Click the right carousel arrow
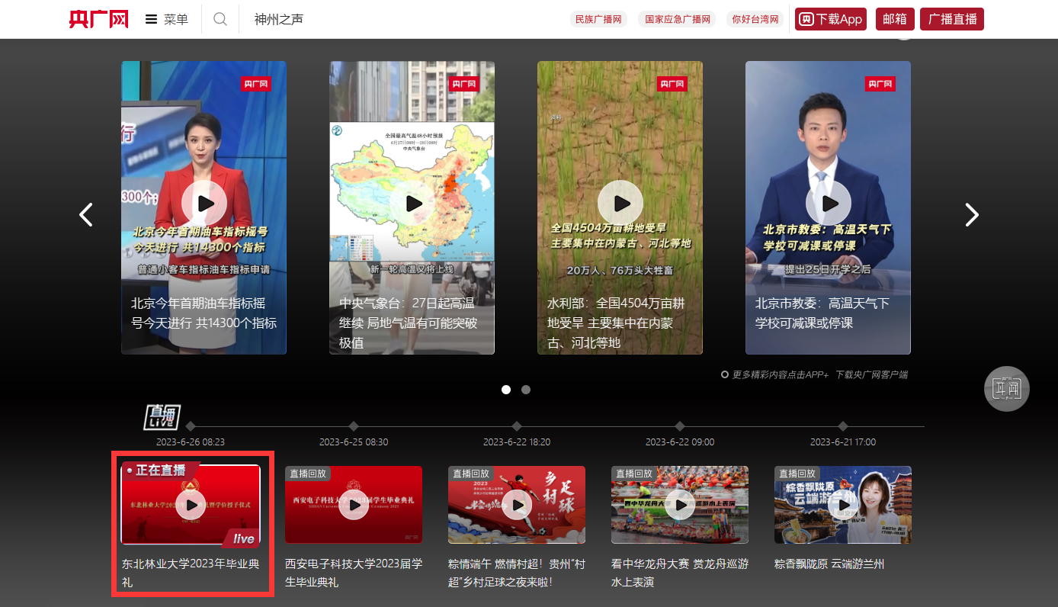This screenshot has height=607, width=1058. pos(972,214)
